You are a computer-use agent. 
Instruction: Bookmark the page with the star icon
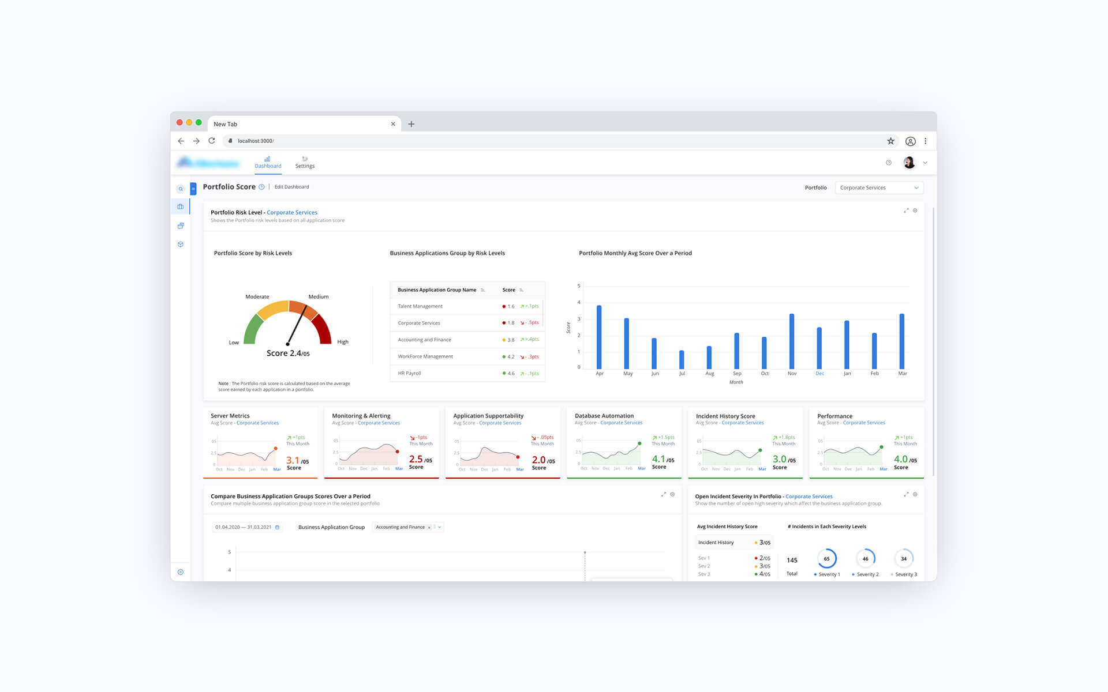[x=890, y=141]
